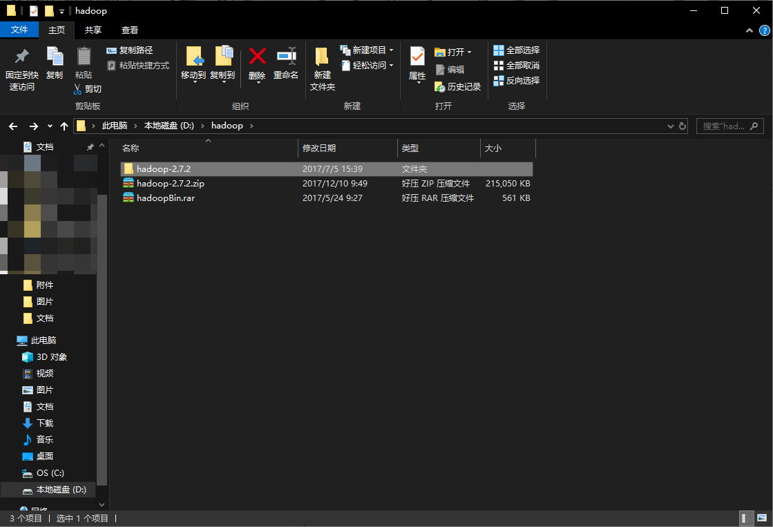Click the search hadoop box
This screenshot has width=773, height=527.
point(729,126)
